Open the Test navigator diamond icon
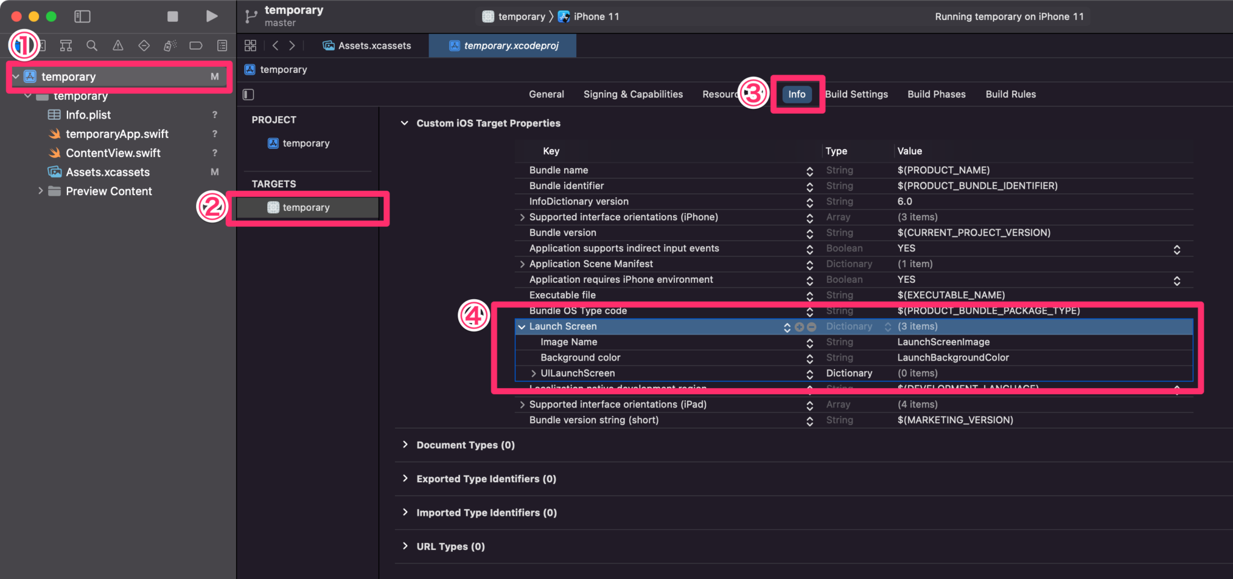The height and width of the screenshot is (579, 1233). (x=144, y=46)
